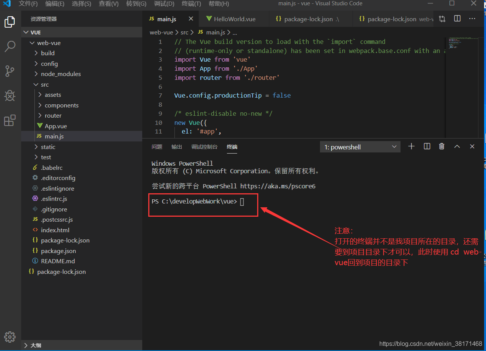Close the main.js editor tab
Image resolution: width=486 pixels, height=351 pixels.
(191, 19)
